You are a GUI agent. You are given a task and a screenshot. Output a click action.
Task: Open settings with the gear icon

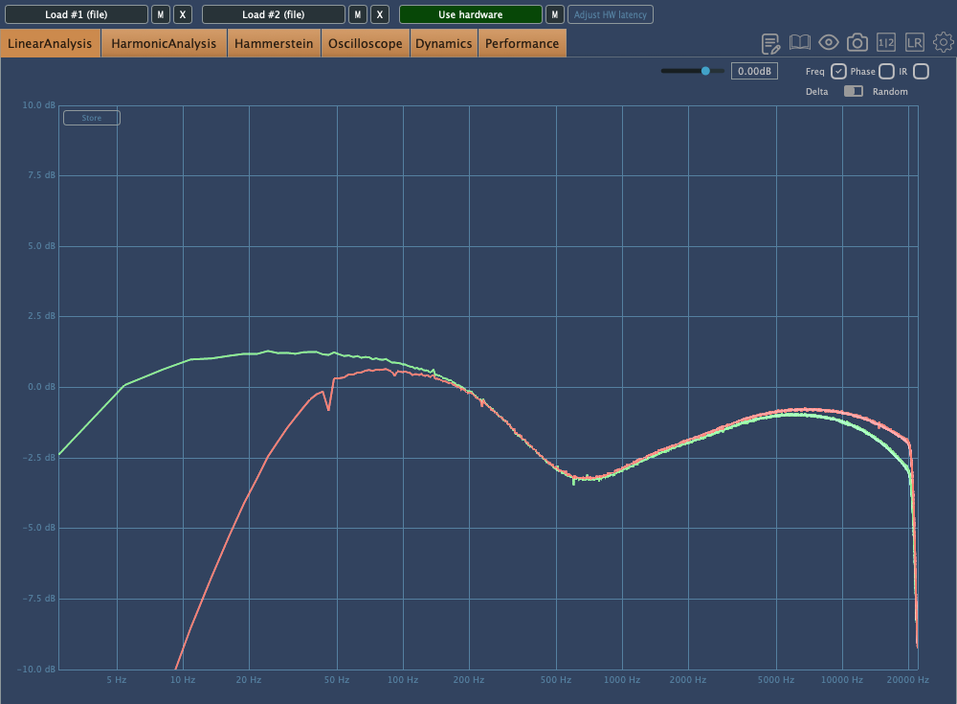pos(944,43)
